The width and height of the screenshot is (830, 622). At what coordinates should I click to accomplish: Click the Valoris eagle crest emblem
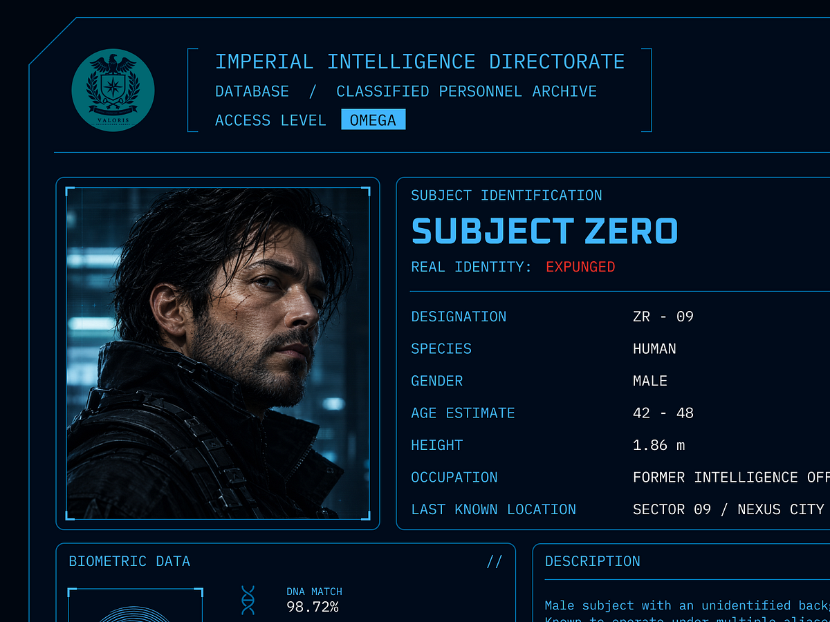[113, 89]
